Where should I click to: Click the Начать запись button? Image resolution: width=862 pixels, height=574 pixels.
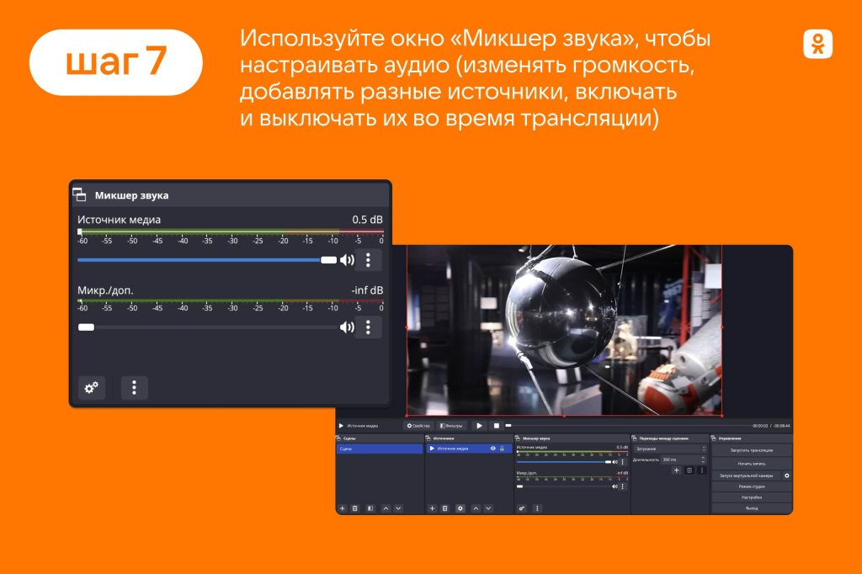pyautogui.click(x=752, y=464)
